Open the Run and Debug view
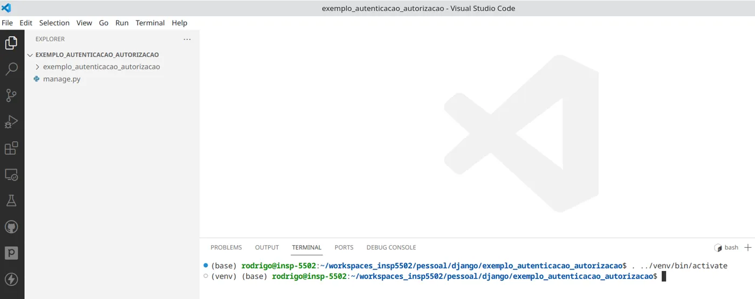Screen dimensions: 755x299 pos(11,122)
